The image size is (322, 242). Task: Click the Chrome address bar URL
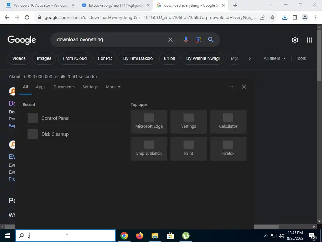(150, 18)
